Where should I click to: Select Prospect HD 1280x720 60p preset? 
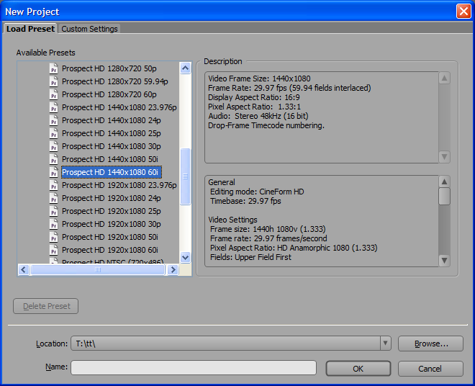click(x=109, y=94)
